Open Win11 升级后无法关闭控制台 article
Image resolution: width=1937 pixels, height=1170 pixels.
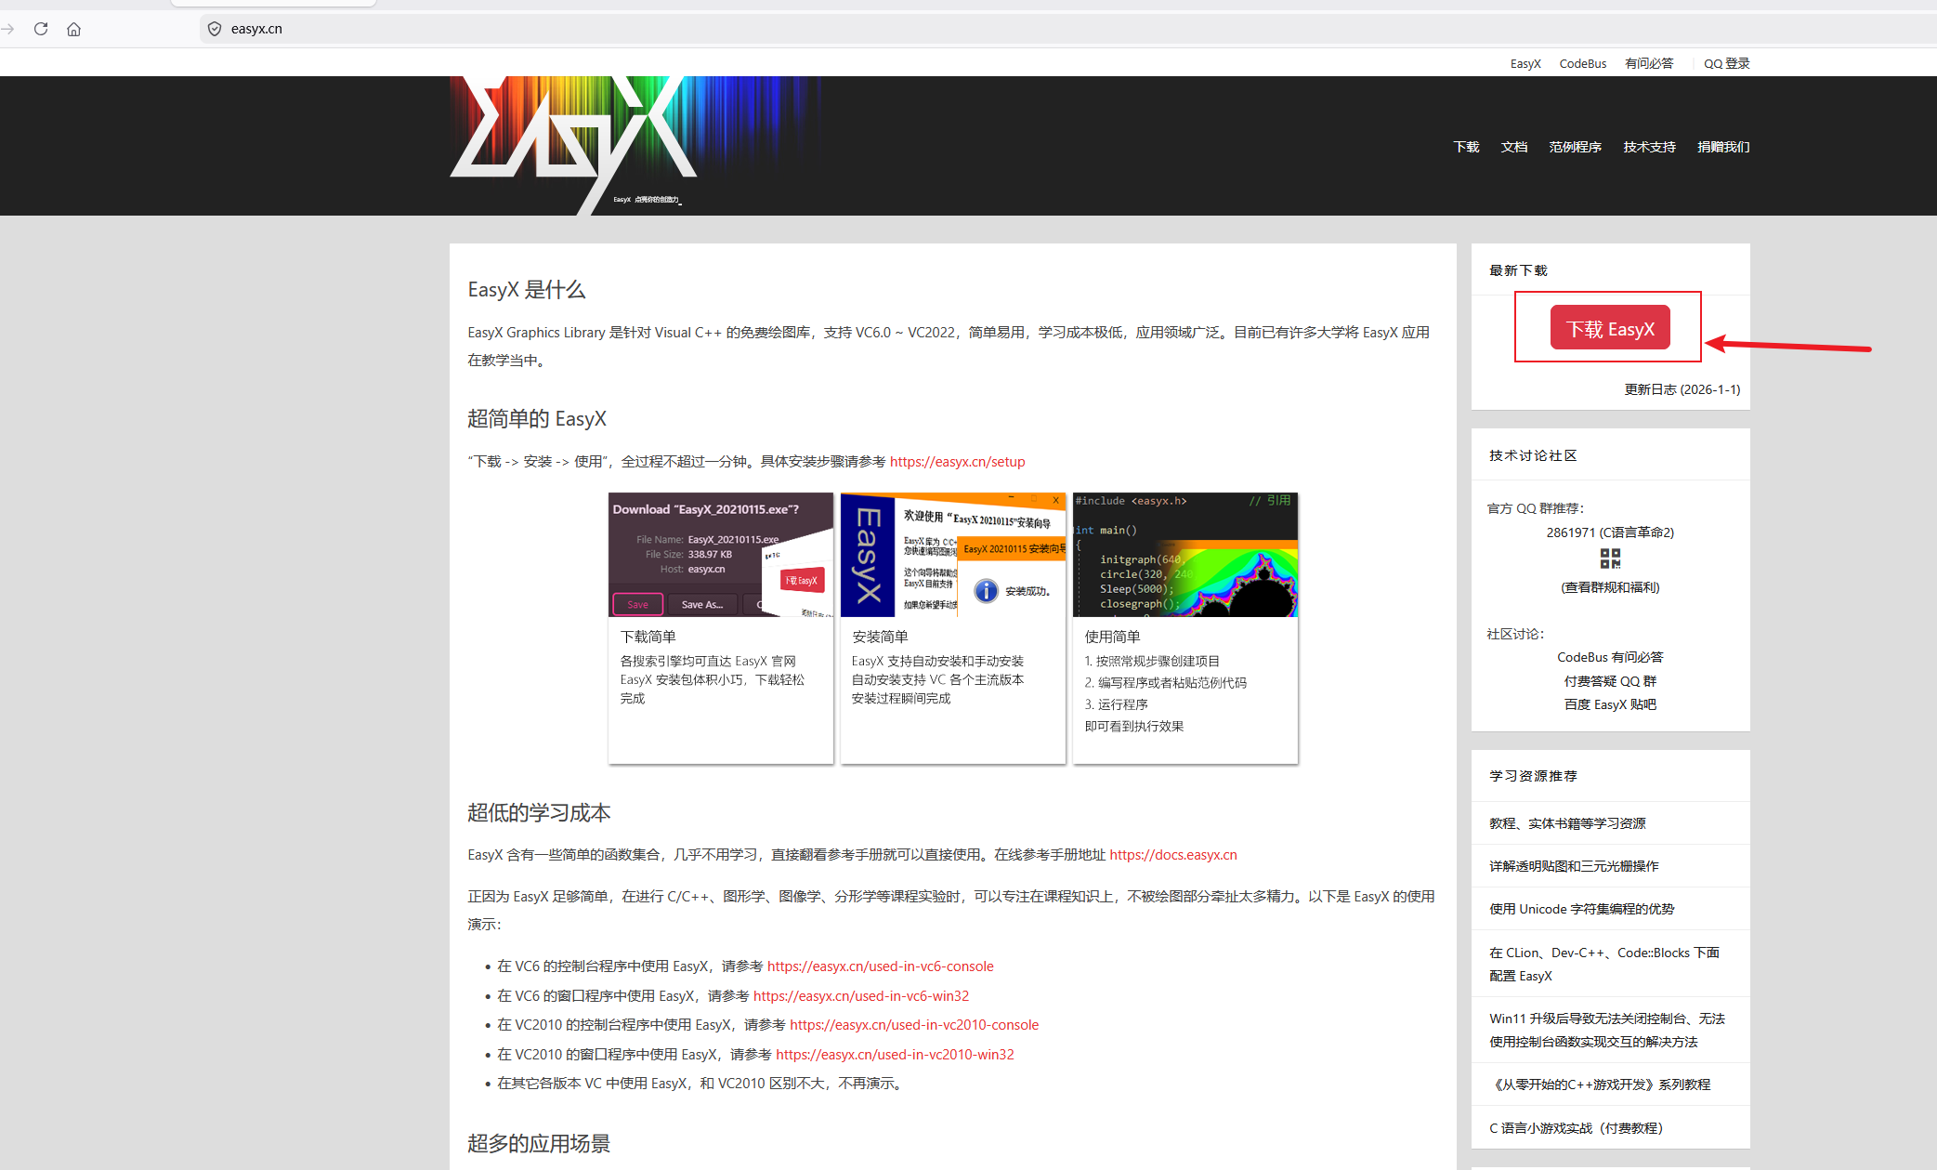click(1607, 1030)
